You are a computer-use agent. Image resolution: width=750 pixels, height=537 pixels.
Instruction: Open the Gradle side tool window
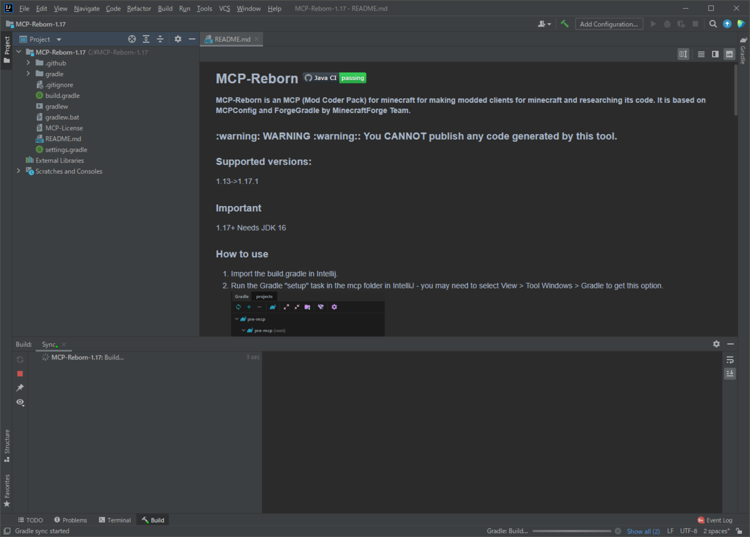pos(743,51)
